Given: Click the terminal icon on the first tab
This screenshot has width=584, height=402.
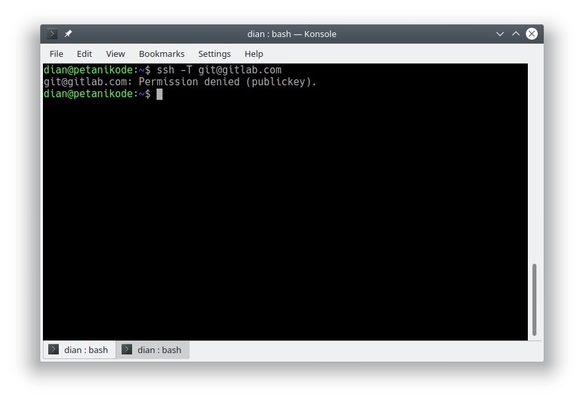Looking at the screenshot, I should point(54,350).
